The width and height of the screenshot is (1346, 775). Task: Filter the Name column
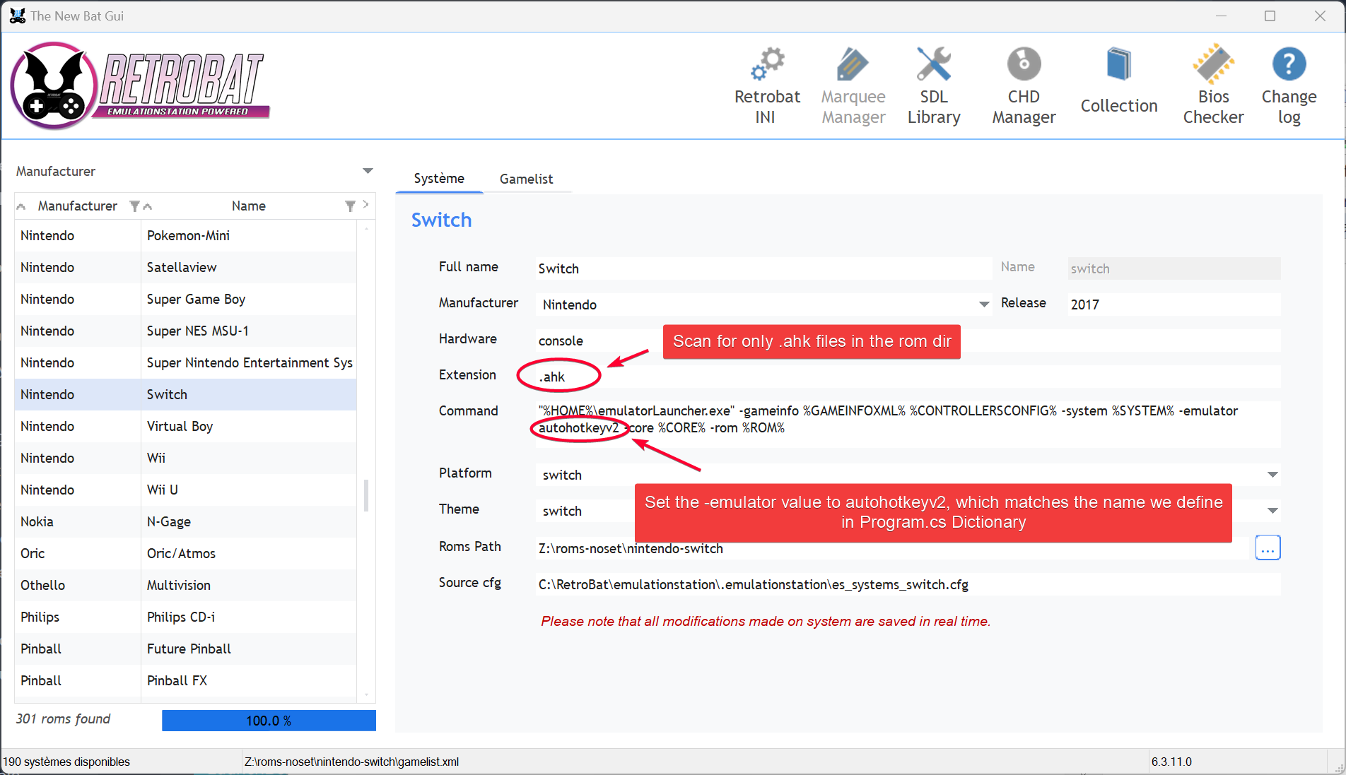coord(350,206)
